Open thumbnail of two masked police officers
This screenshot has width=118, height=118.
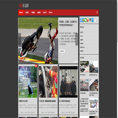(x=69, y=82)
